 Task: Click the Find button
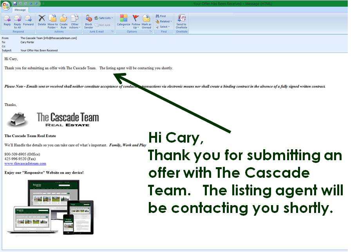161,16
